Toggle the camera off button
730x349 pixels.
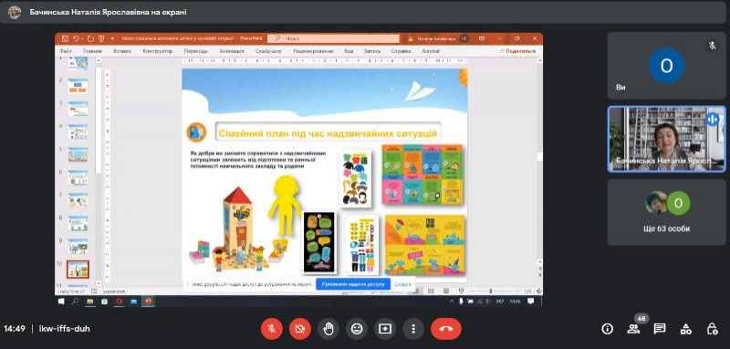tap(300, 329)
